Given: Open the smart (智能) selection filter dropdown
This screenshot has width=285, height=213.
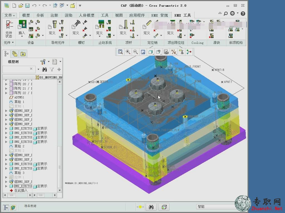Looking at the screenshot, I should pyautogui.click(x=215, y=207).
